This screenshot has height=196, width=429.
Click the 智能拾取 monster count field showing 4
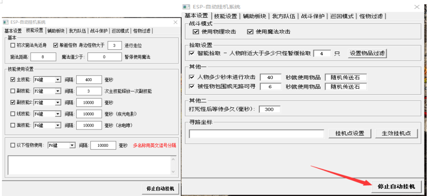322,53
